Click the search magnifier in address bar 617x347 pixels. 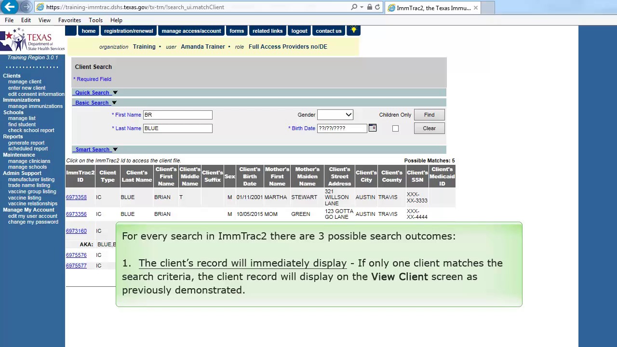point(354,7)
